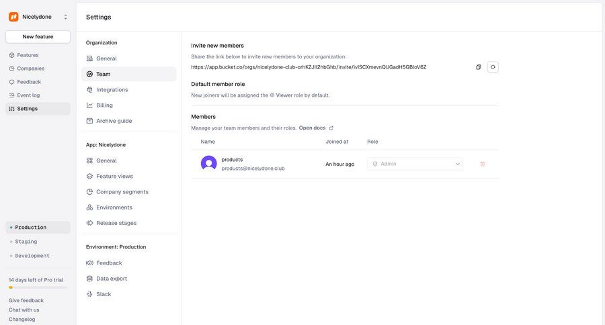Click the Company segments pie icon

click(x=89, y=191)
